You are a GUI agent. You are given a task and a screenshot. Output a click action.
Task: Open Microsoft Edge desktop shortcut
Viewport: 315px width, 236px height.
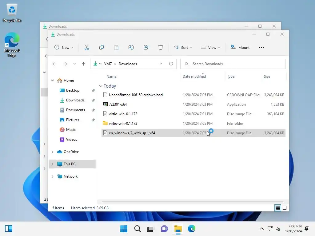click(12, 45)
